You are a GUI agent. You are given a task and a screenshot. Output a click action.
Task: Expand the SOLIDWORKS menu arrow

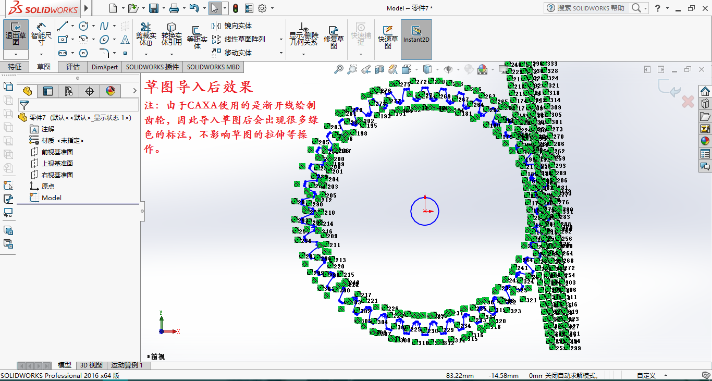point(87,8)
